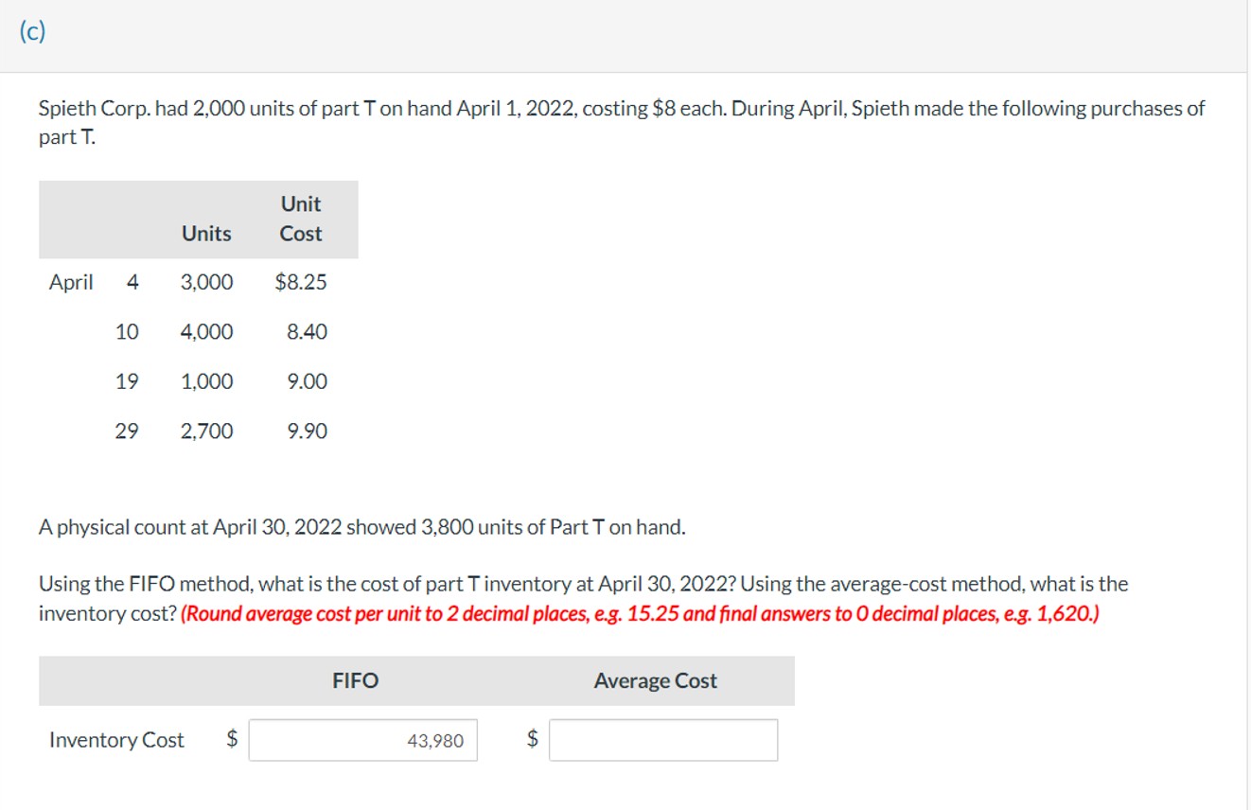This screenshot has height=810, width=1251.
Task: Click the red rounding instruction text
Action: (626, 613)
